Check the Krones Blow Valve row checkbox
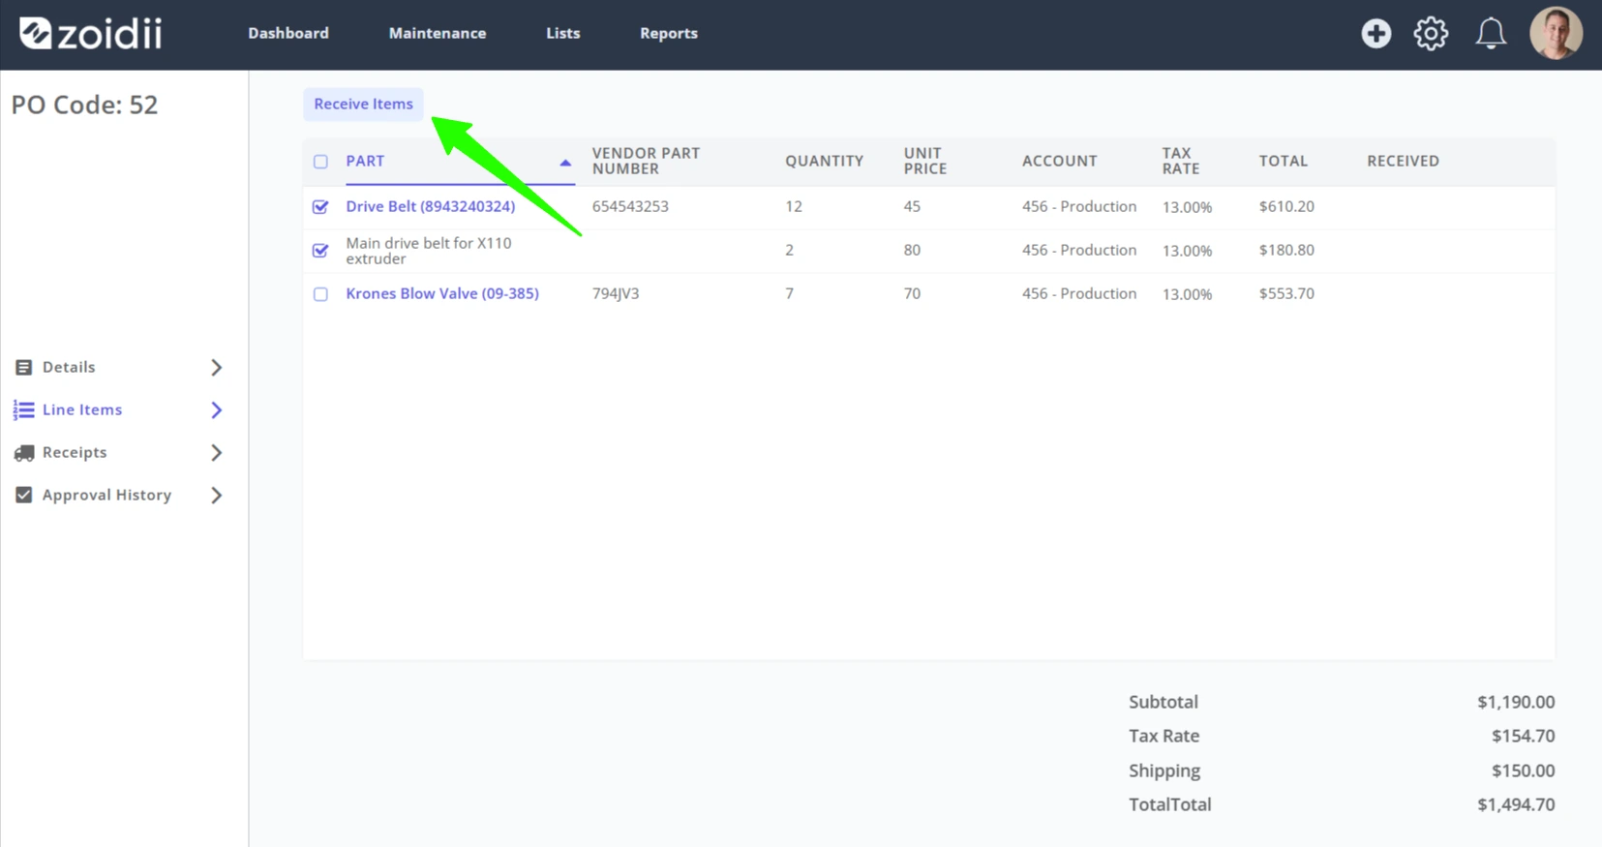This screenshot has height=847, width=1602. coord(320,294)
